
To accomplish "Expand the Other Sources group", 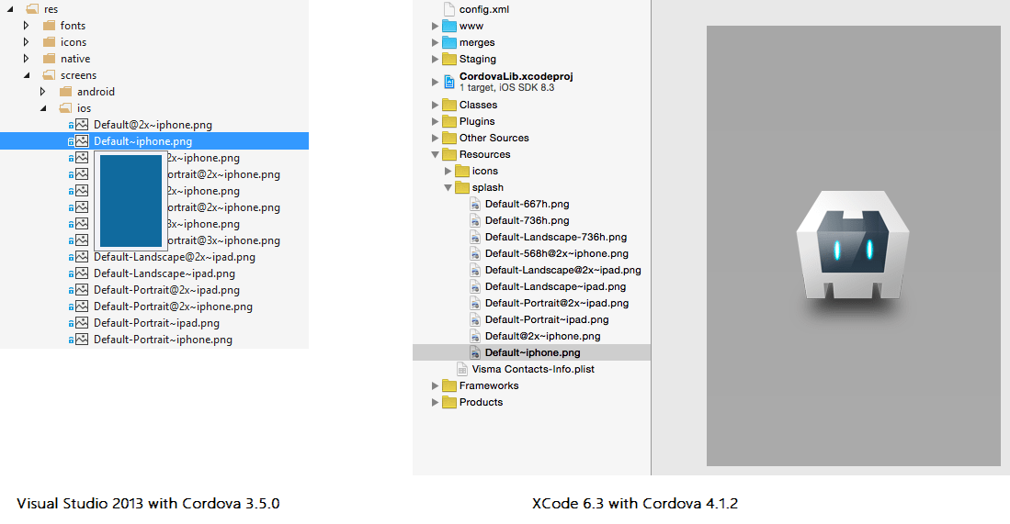I will tap(435, 139).
